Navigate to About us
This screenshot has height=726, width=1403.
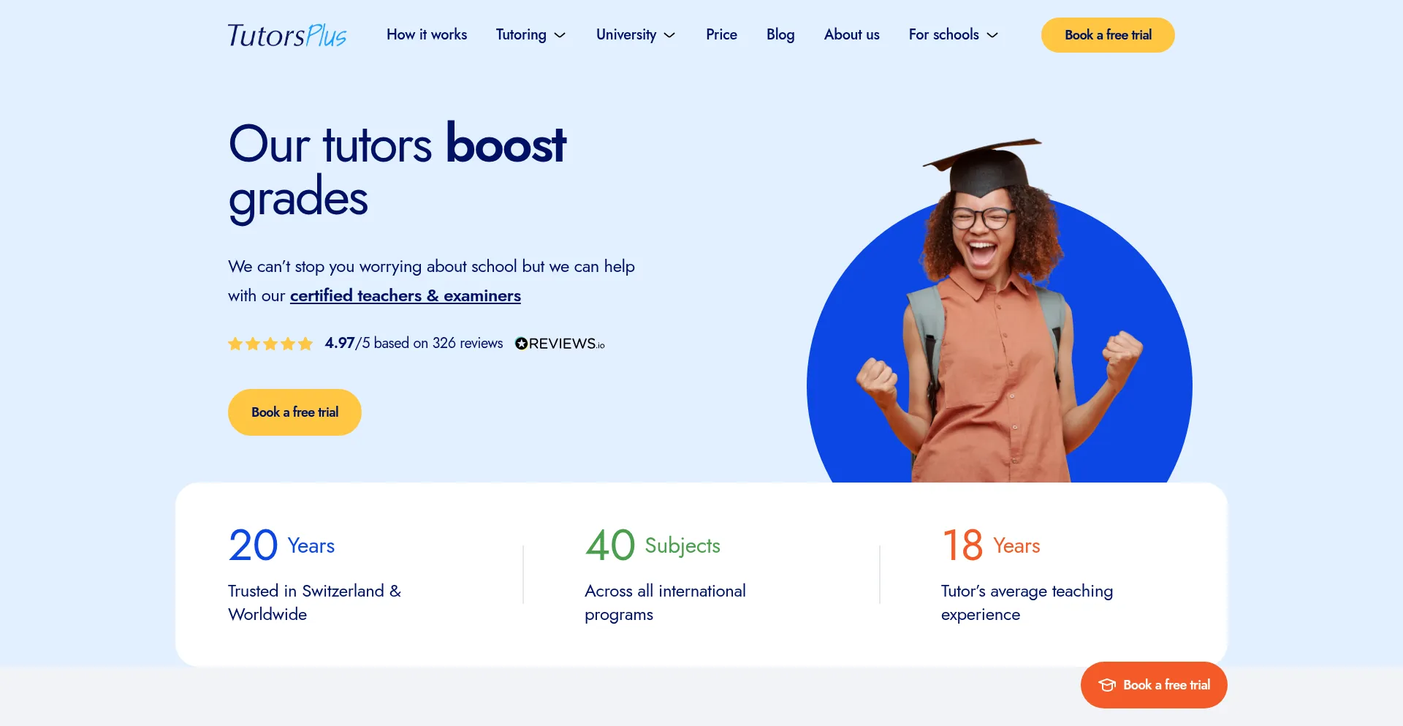851,34
